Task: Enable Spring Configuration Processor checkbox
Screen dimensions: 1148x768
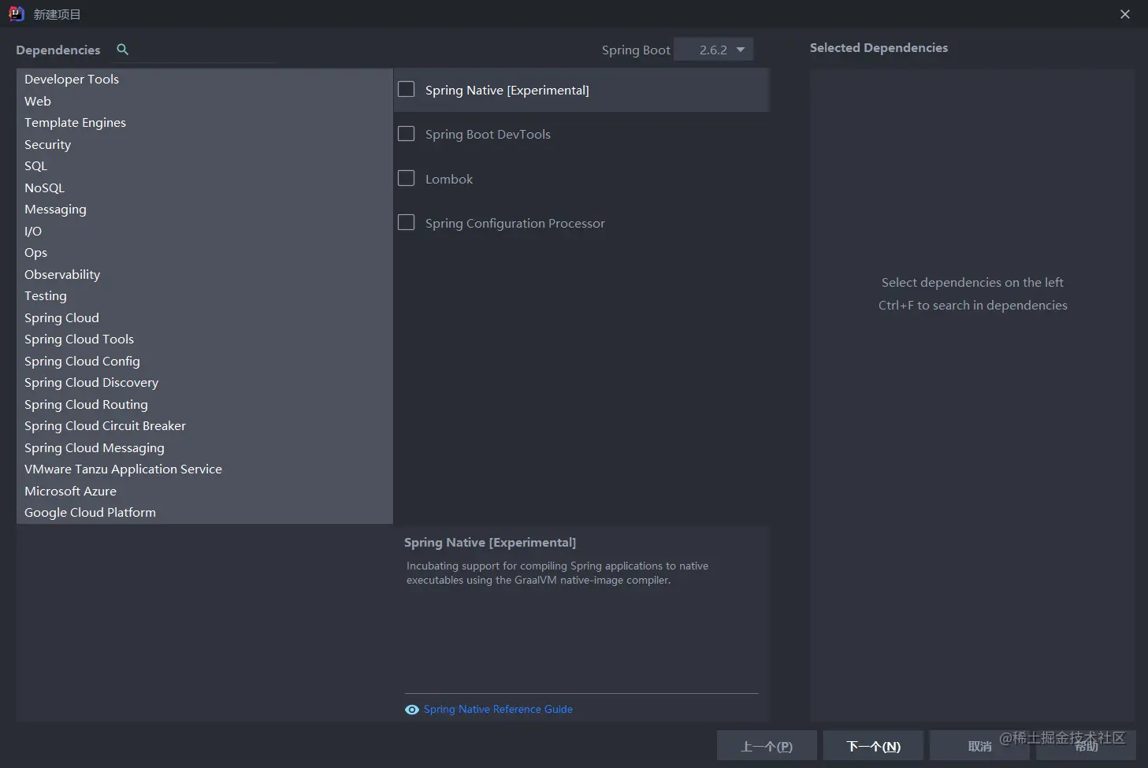Action: (x=407, y=223)
